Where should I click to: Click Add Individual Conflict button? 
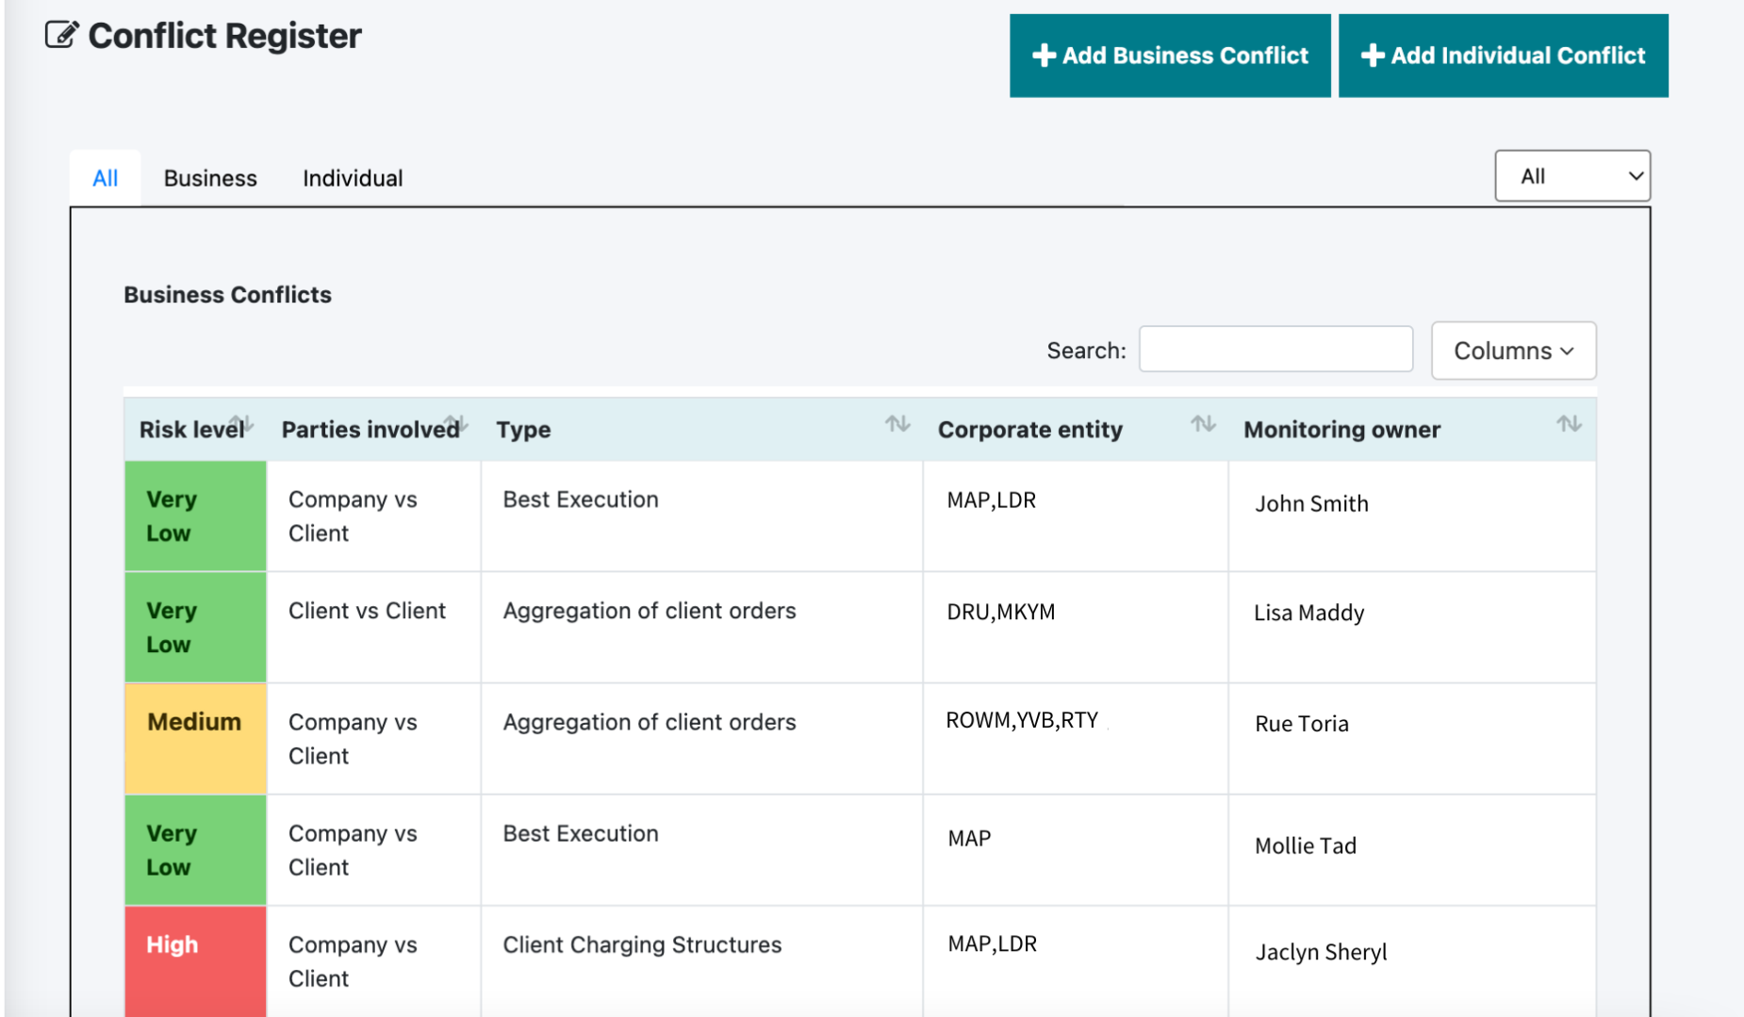[x=1504, y=56]
